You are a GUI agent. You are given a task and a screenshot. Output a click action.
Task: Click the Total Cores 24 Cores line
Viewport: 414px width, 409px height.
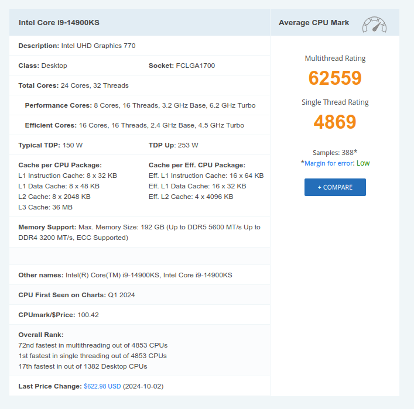click(x=73, y=85)
